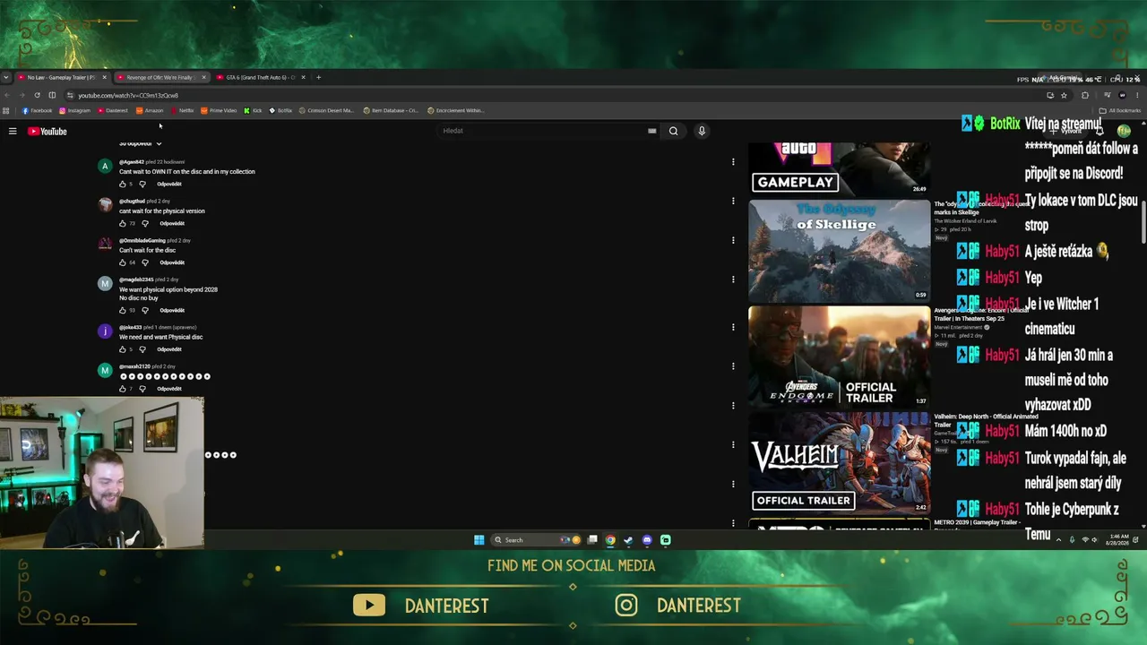Like the comment by @magdeb2345
1147x645 pixels.
tap(123, 310)
